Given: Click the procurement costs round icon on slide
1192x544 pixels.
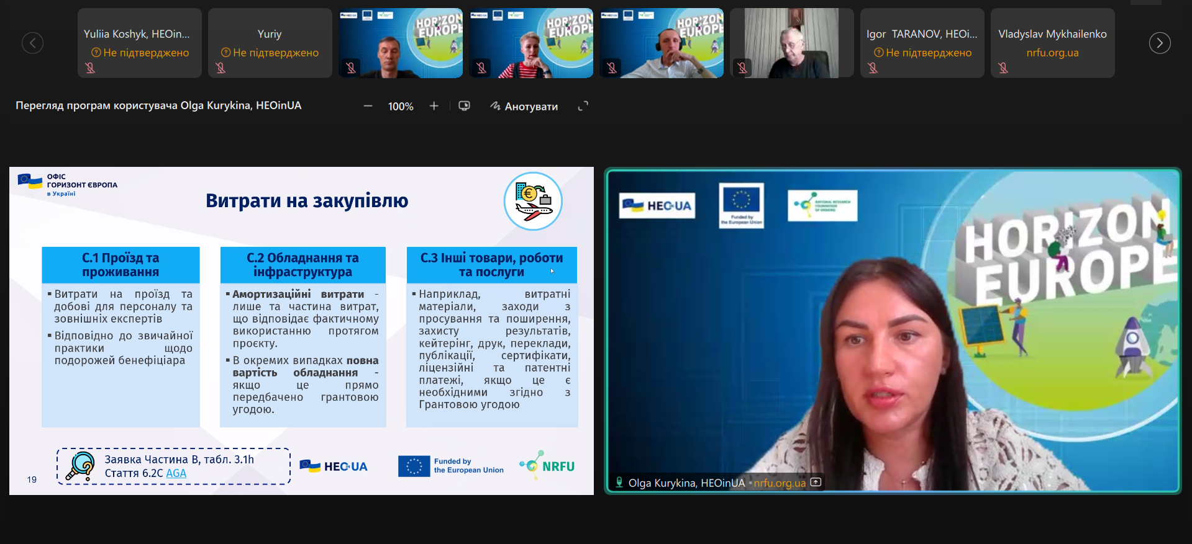Looking at the screenshot, I should coord(533,201).
